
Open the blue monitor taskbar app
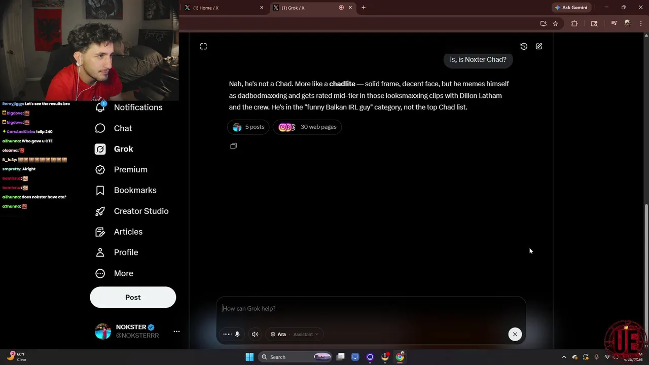click(355, 357)
